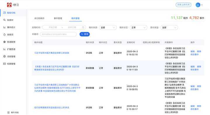Select the 高频词 flame icon in sidebar
210x115 pixels.
4,34
